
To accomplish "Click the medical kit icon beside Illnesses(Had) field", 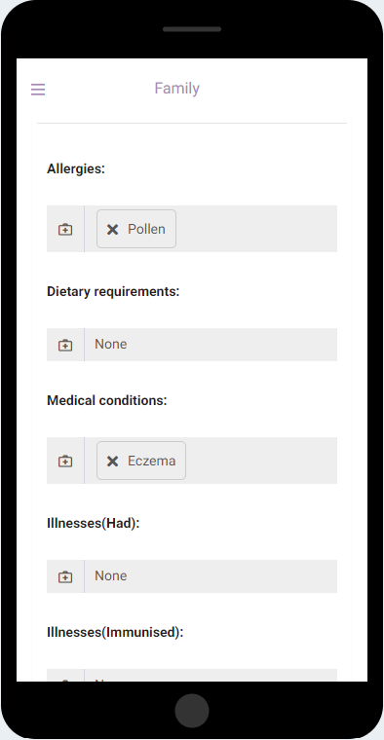I will tap(65, 576).
